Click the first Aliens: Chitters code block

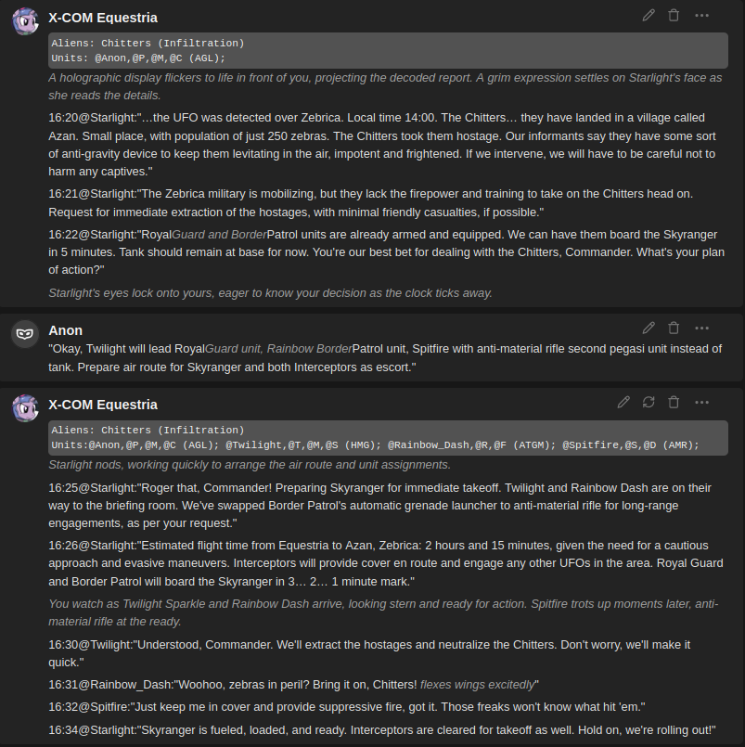388,50
